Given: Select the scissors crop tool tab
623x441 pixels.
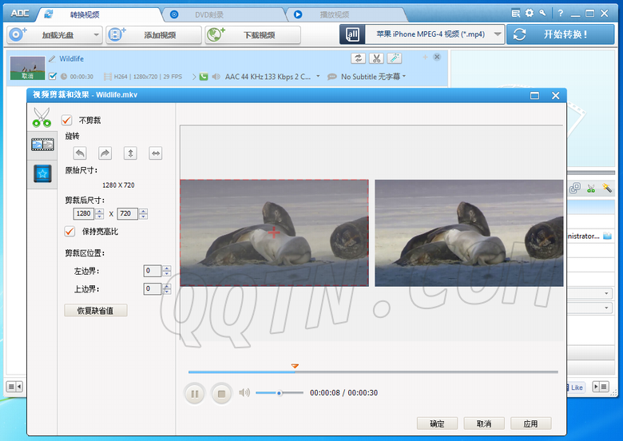Looking at the screenshot, I should [x=42, y=117].
